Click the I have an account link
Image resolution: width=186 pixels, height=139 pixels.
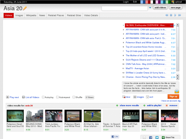point(171,101)
